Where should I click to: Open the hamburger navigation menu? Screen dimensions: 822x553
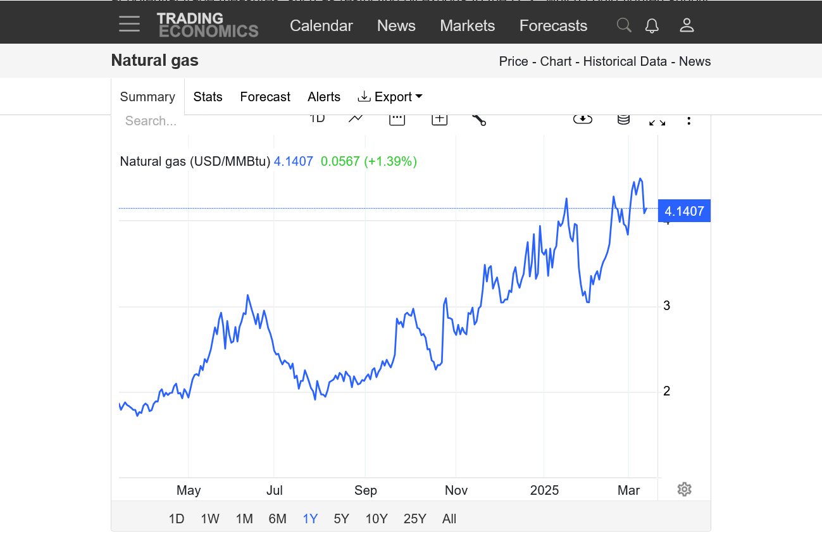pyautogui.click(x=129, y=25)
